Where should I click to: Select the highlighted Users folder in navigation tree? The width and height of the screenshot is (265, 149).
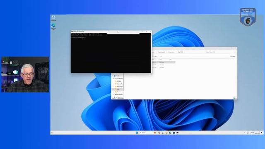pyautogui.click(x=117, y=89)
